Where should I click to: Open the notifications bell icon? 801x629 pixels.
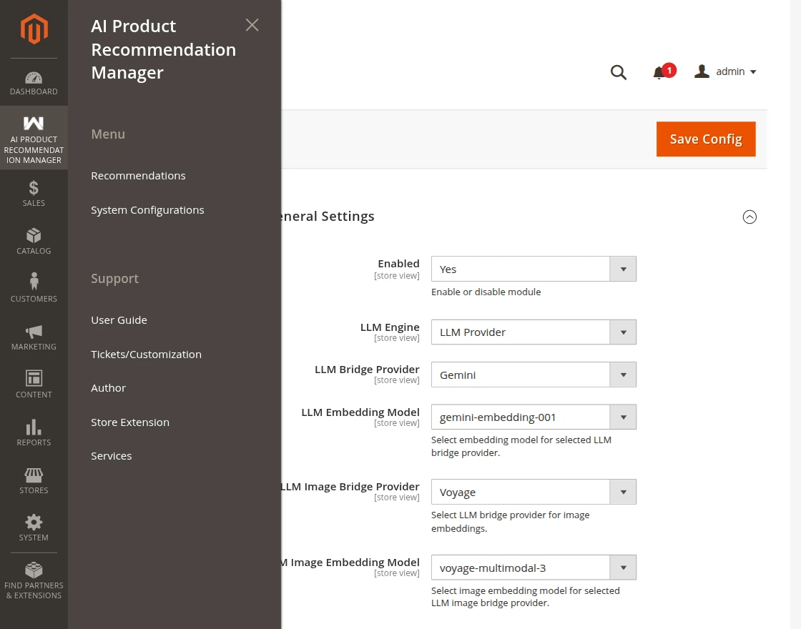[659, 72]
